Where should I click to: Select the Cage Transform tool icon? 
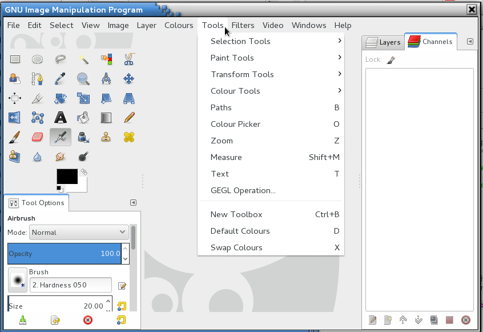[x=37, y=118]
